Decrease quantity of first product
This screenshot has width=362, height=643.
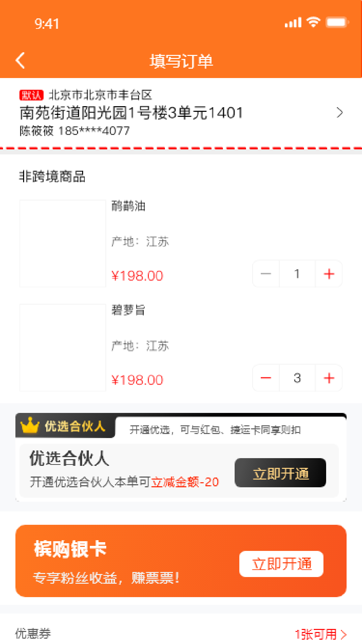[x=266, y=274]
